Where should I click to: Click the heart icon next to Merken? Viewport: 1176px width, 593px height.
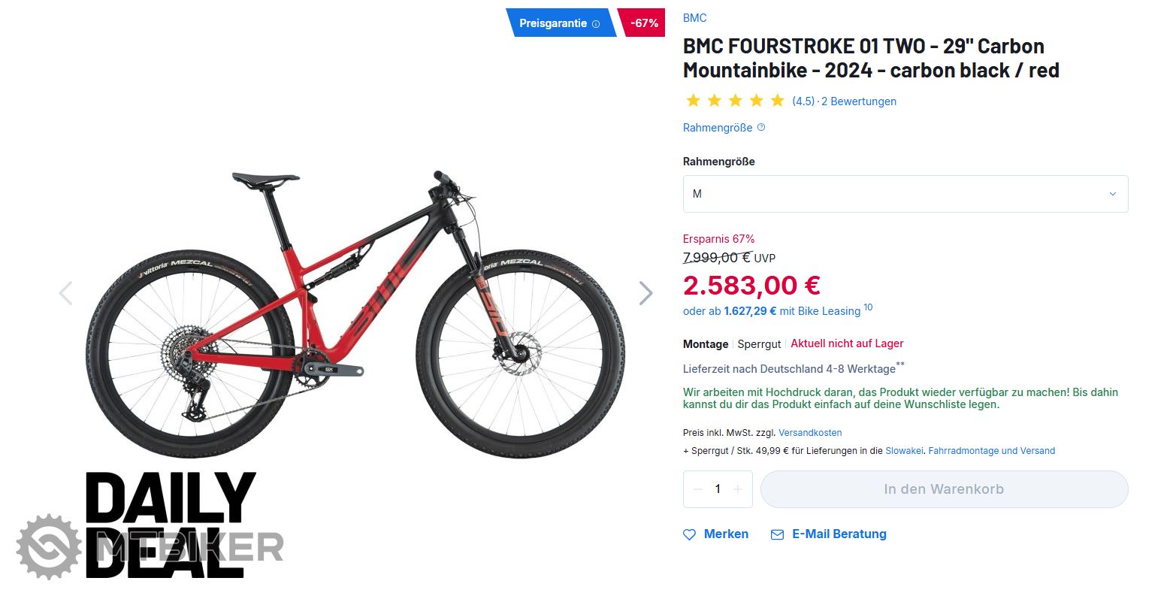689,534
